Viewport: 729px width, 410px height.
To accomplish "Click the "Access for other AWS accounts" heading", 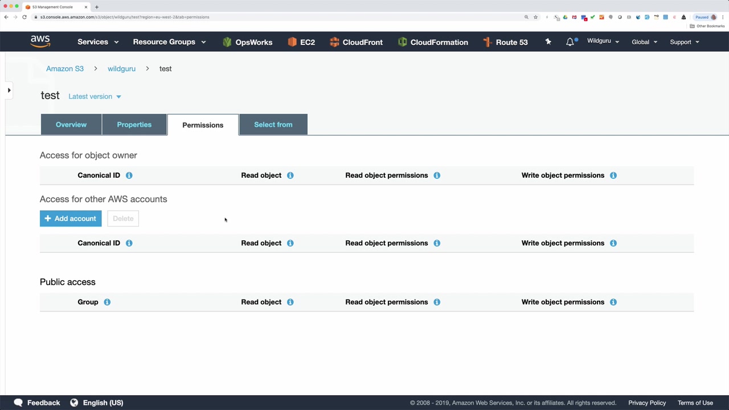I will point(104,199).
